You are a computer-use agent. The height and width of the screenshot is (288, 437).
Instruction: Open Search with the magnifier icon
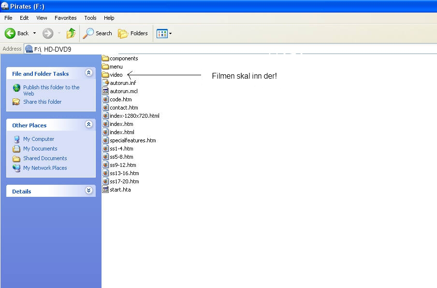pyautogui.click(x=88, y=33)
